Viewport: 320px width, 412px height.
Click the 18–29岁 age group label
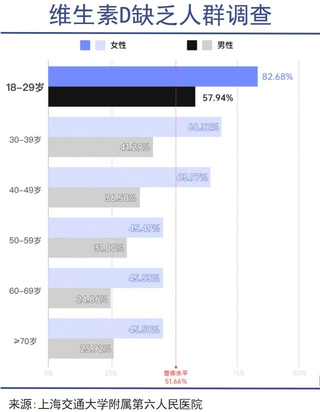tap(25, 87)
